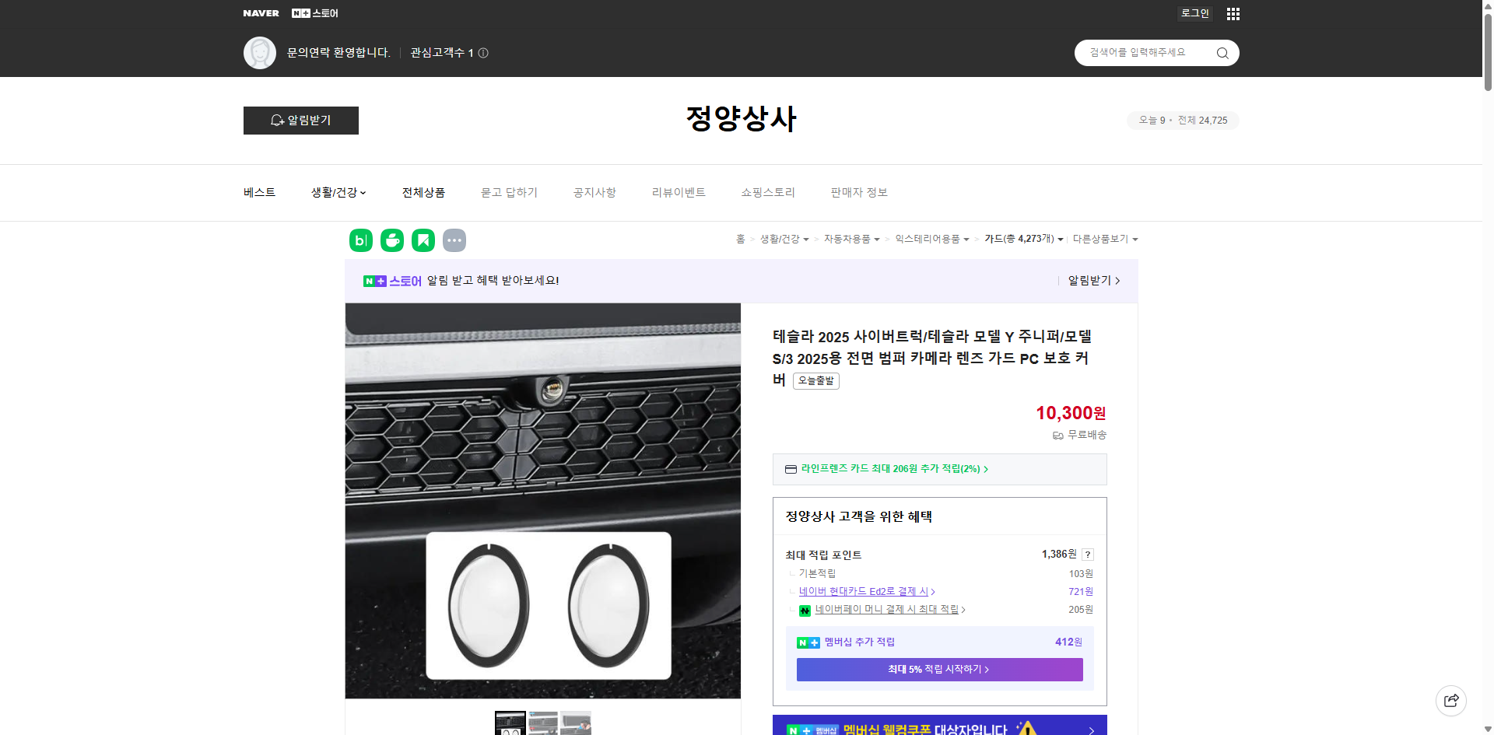Save the product with Naver Keep bookmark
The height and width of the screenshot is (735, 1494).
tap(423, 240)
